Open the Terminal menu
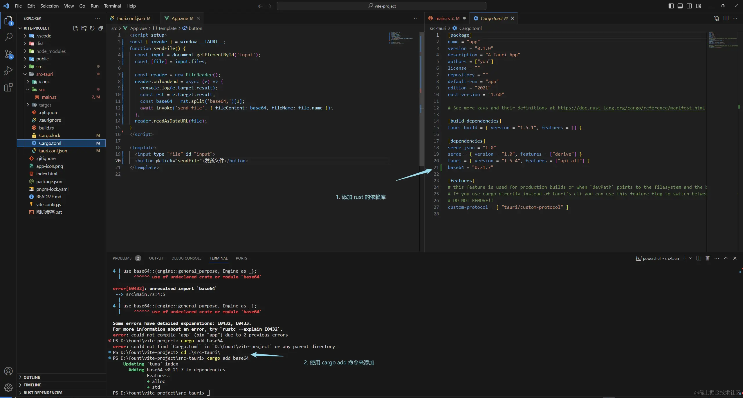 coord(112,6)
